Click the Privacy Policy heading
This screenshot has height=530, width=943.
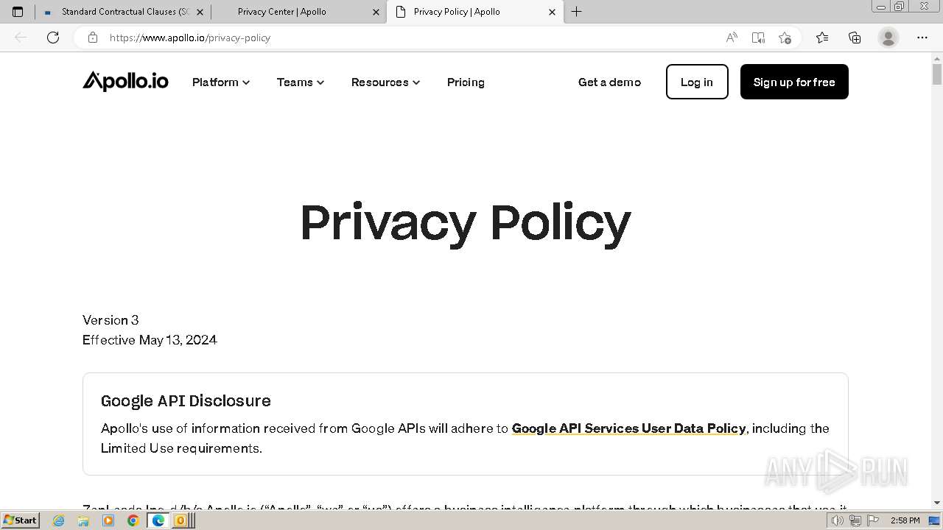tap(466, 222)
